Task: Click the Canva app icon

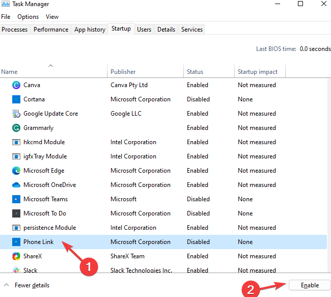Action: [x=16, y=85]
